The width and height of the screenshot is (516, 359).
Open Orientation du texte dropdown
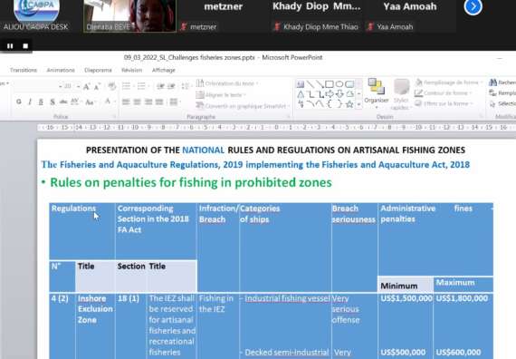click(x=227, y=83)
